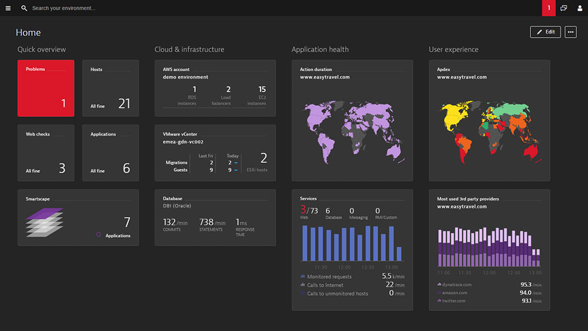The image size is (588, 331).
Task: Open the AWS account demo environment tile
Action: (x=215, y=88)
